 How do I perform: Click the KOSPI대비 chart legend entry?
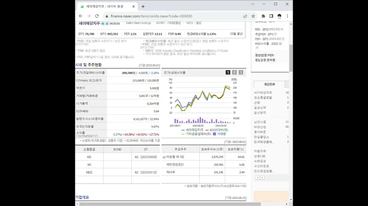(x=217, y=130)
